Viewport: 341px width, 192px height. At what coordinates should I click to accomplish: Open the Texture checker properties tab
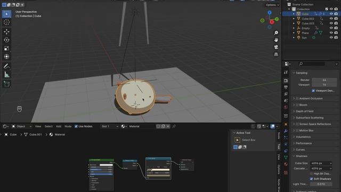pyautogui.click(x=286, y=173)
